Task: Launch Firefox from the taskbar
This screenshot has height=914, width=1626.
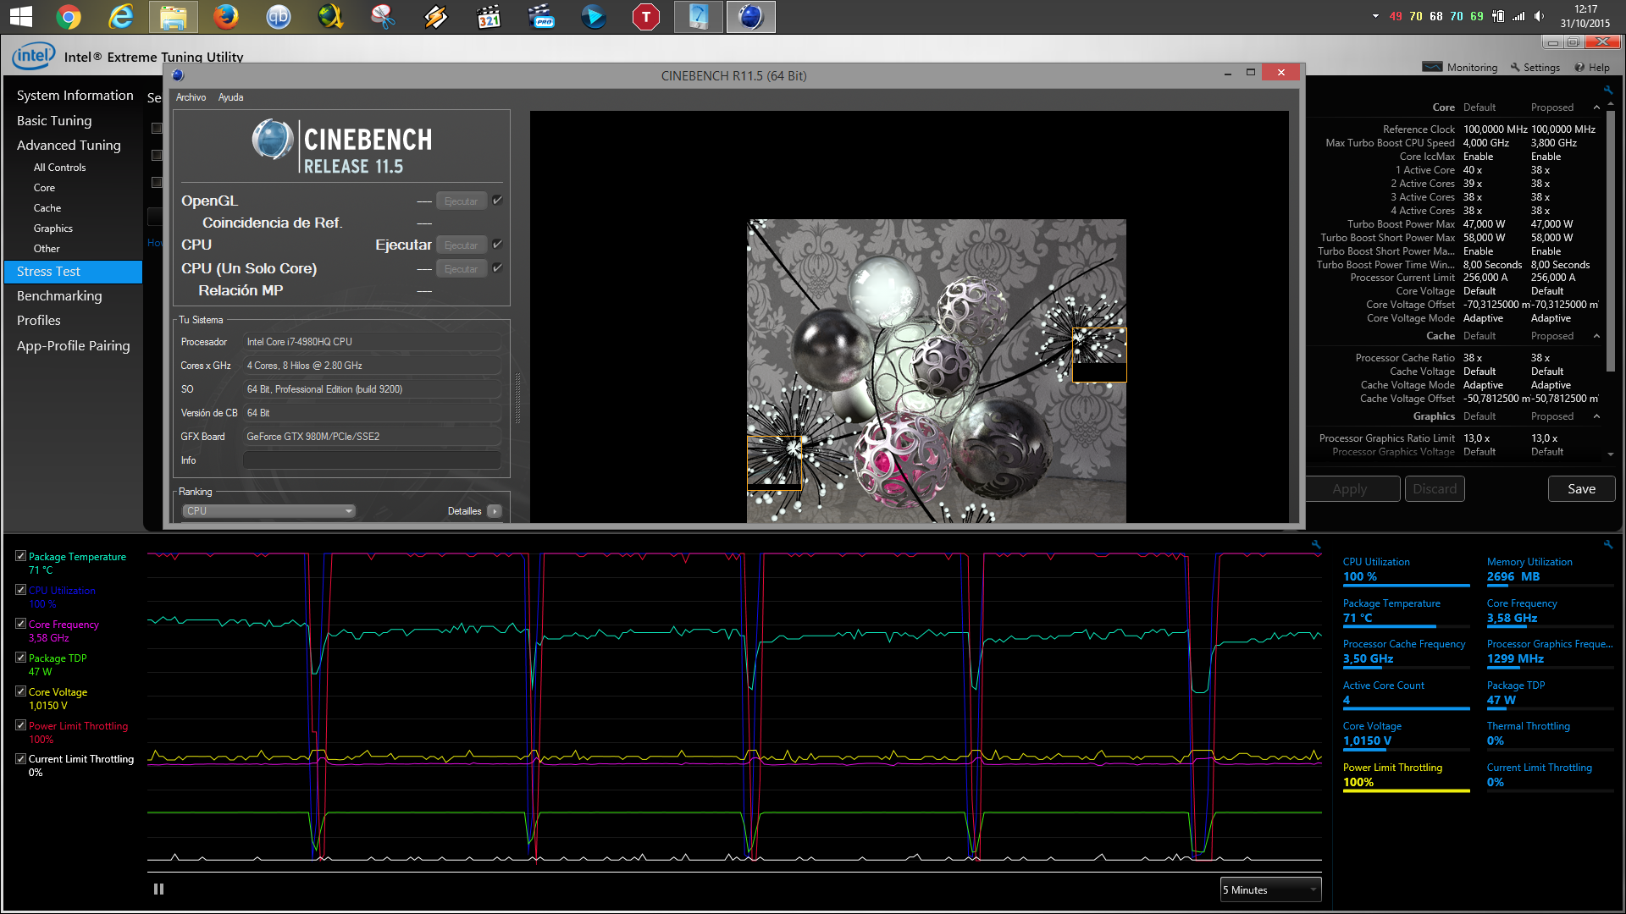Action: coord(225,16)
